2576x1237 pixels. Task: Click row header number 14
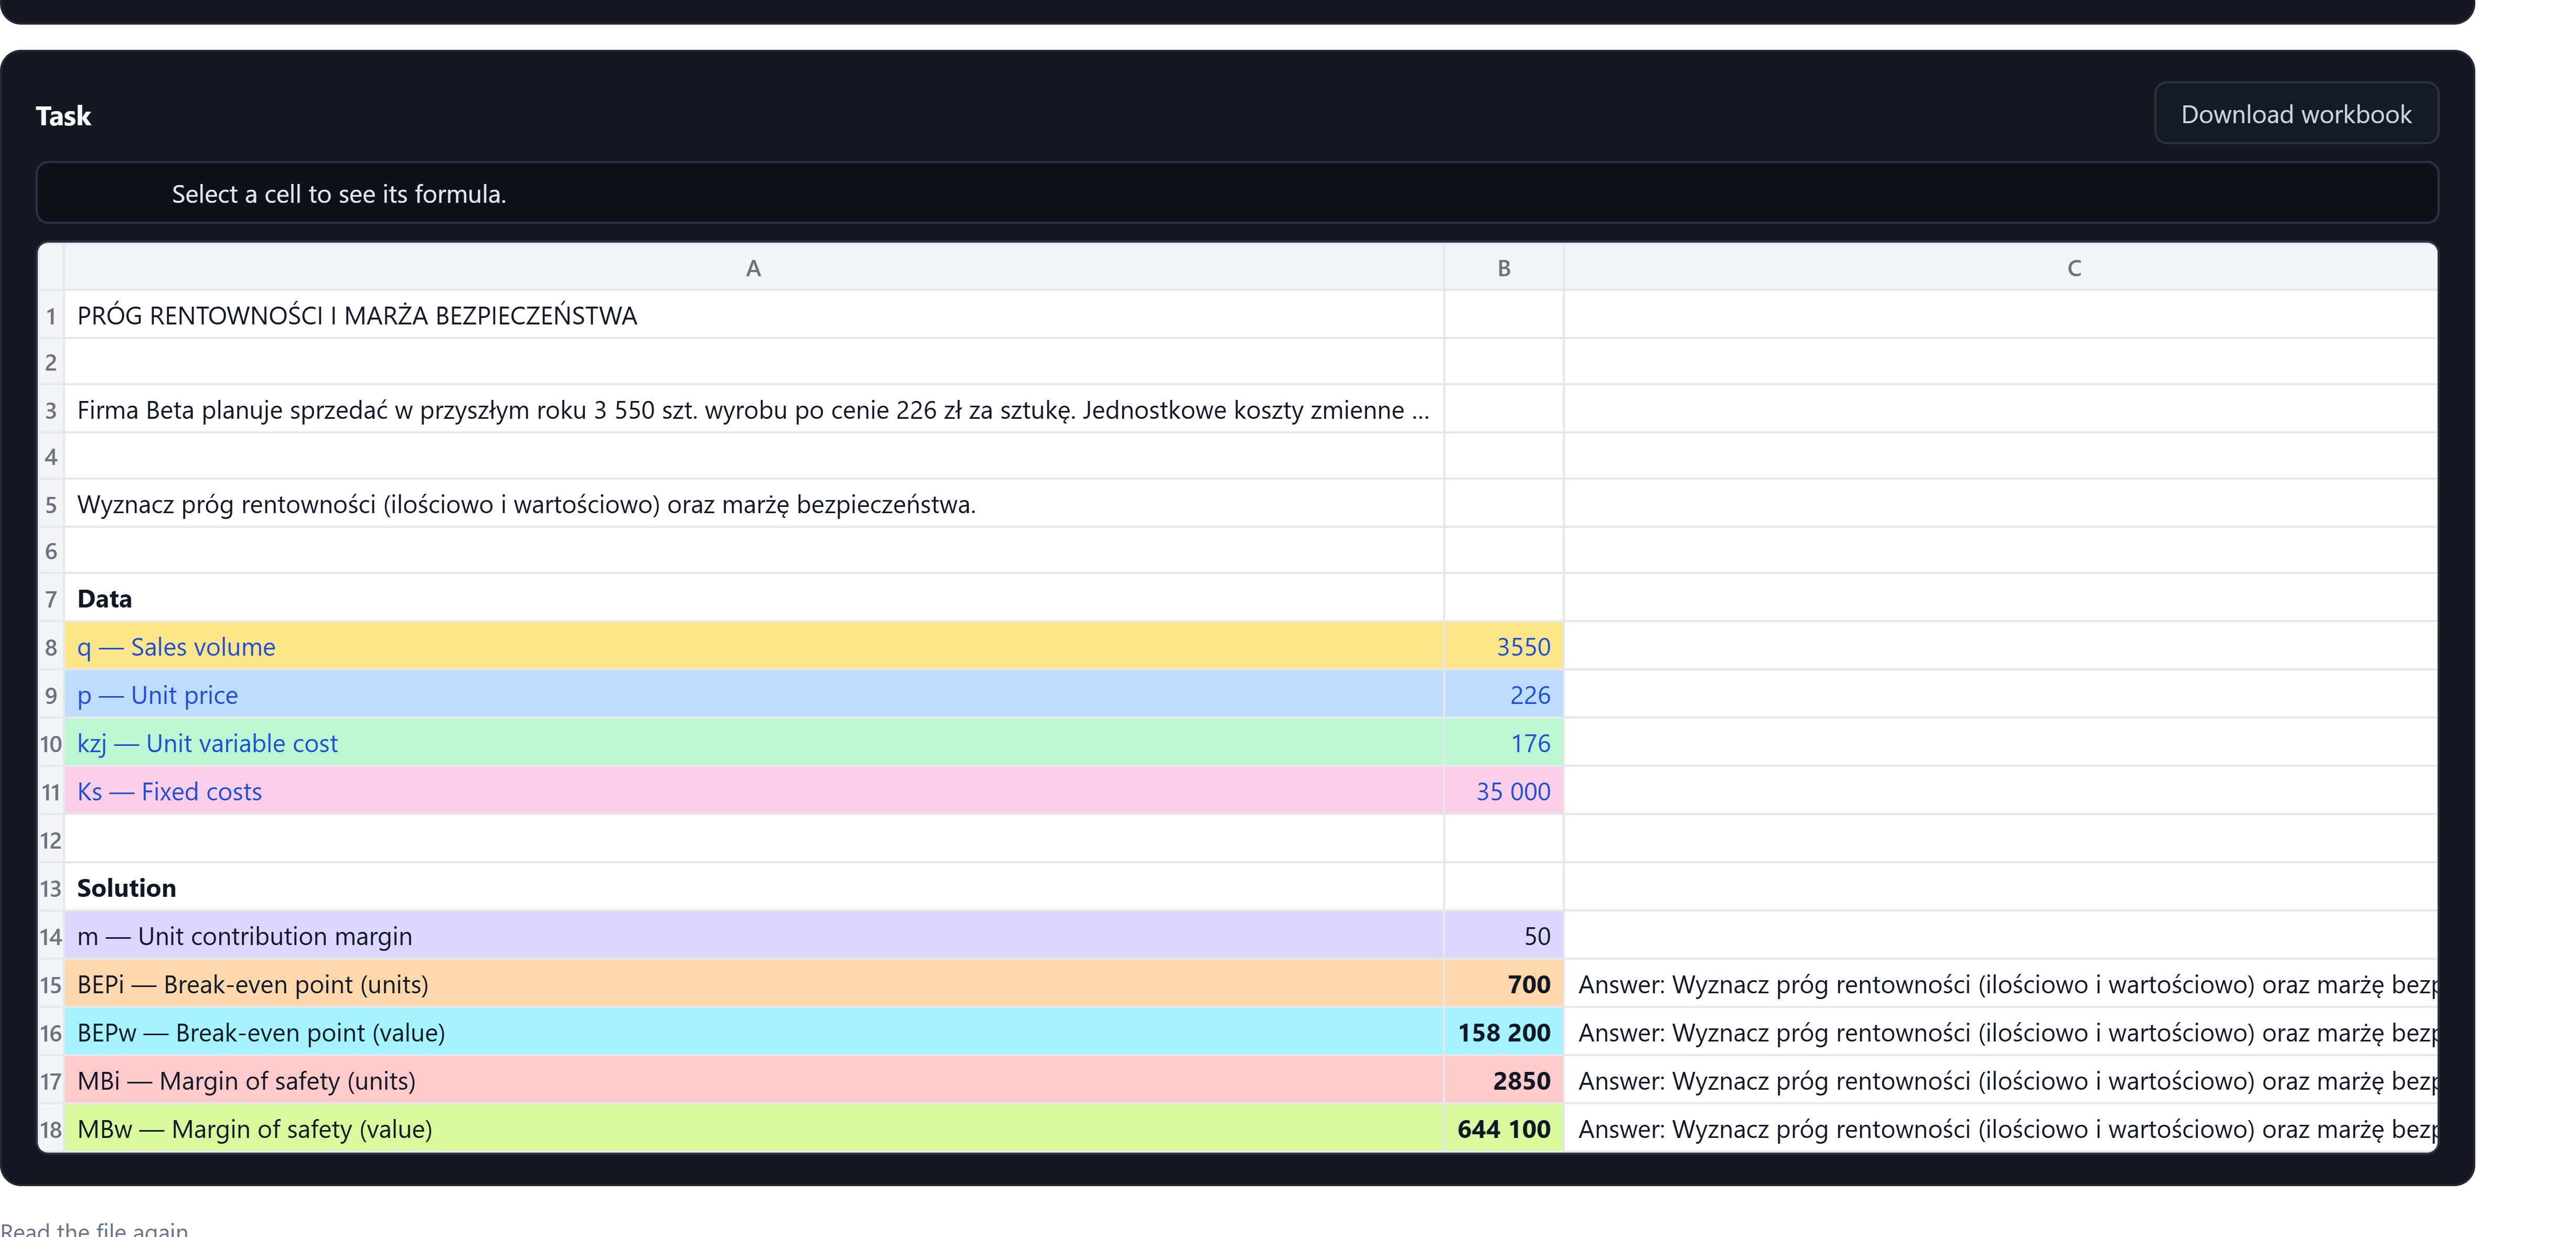click(51, 935)
